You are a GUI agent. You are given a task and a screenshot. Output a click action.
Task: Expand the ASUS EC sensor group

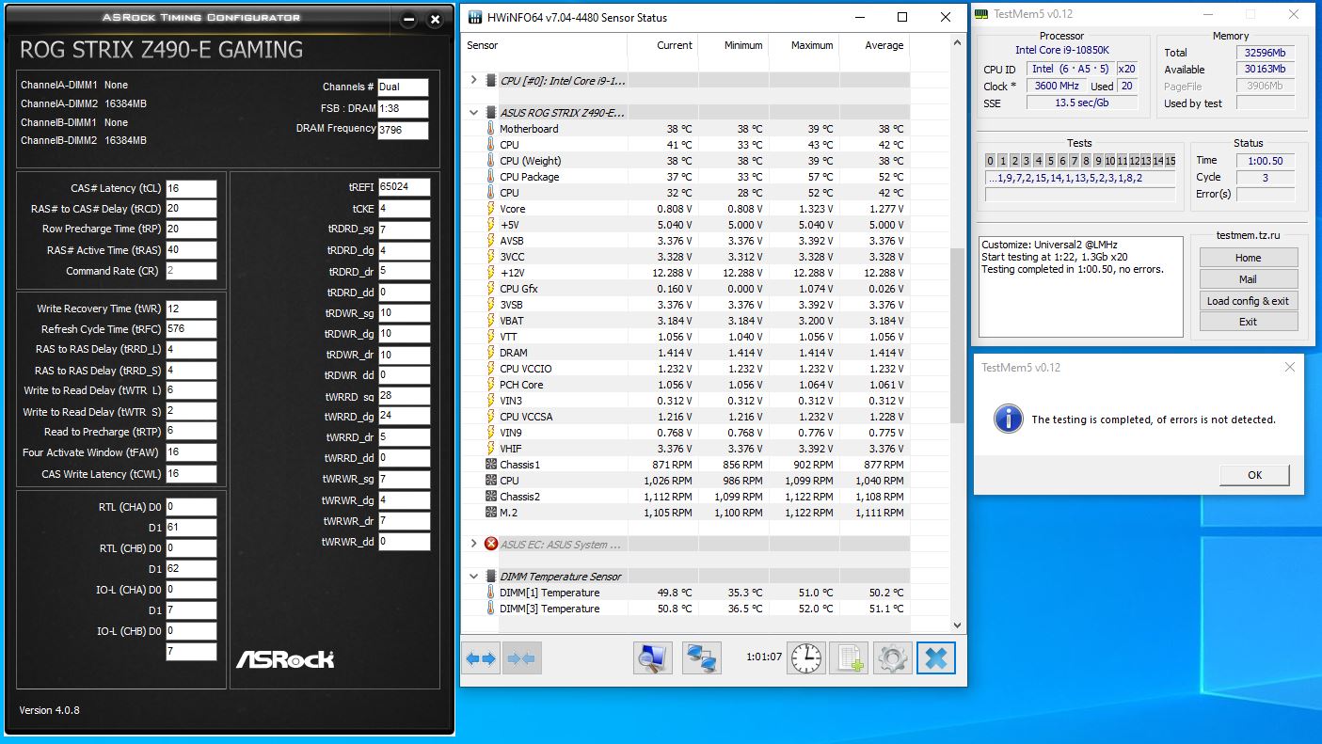tap(473, 544)
